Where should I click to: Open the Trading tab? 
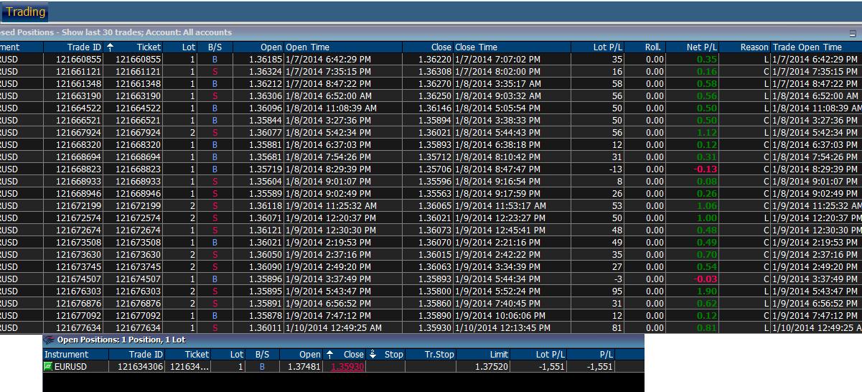click(24, 11)
